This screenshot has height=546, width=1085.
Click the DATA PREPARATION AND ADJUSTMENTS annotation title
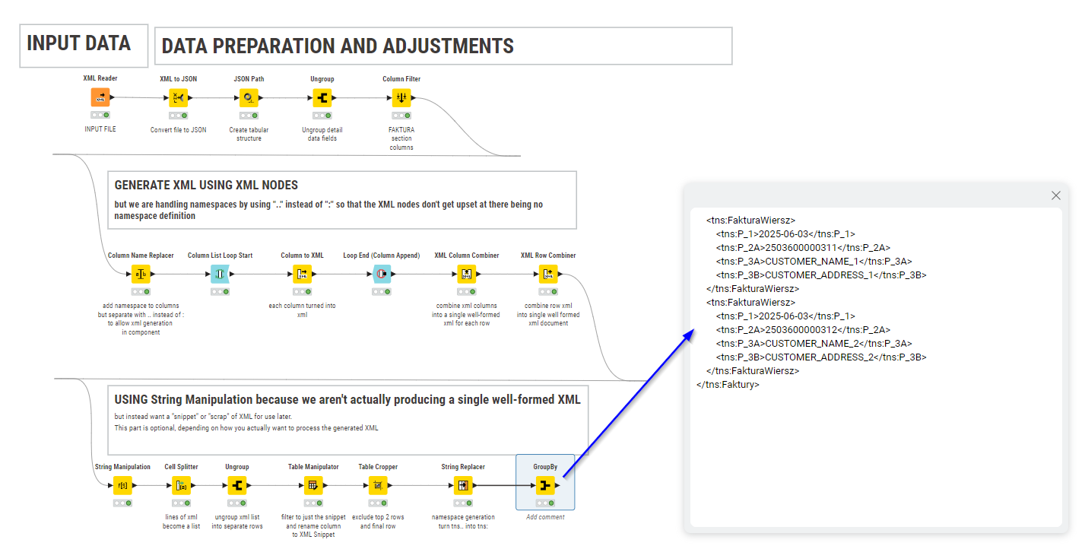point(338,46)
